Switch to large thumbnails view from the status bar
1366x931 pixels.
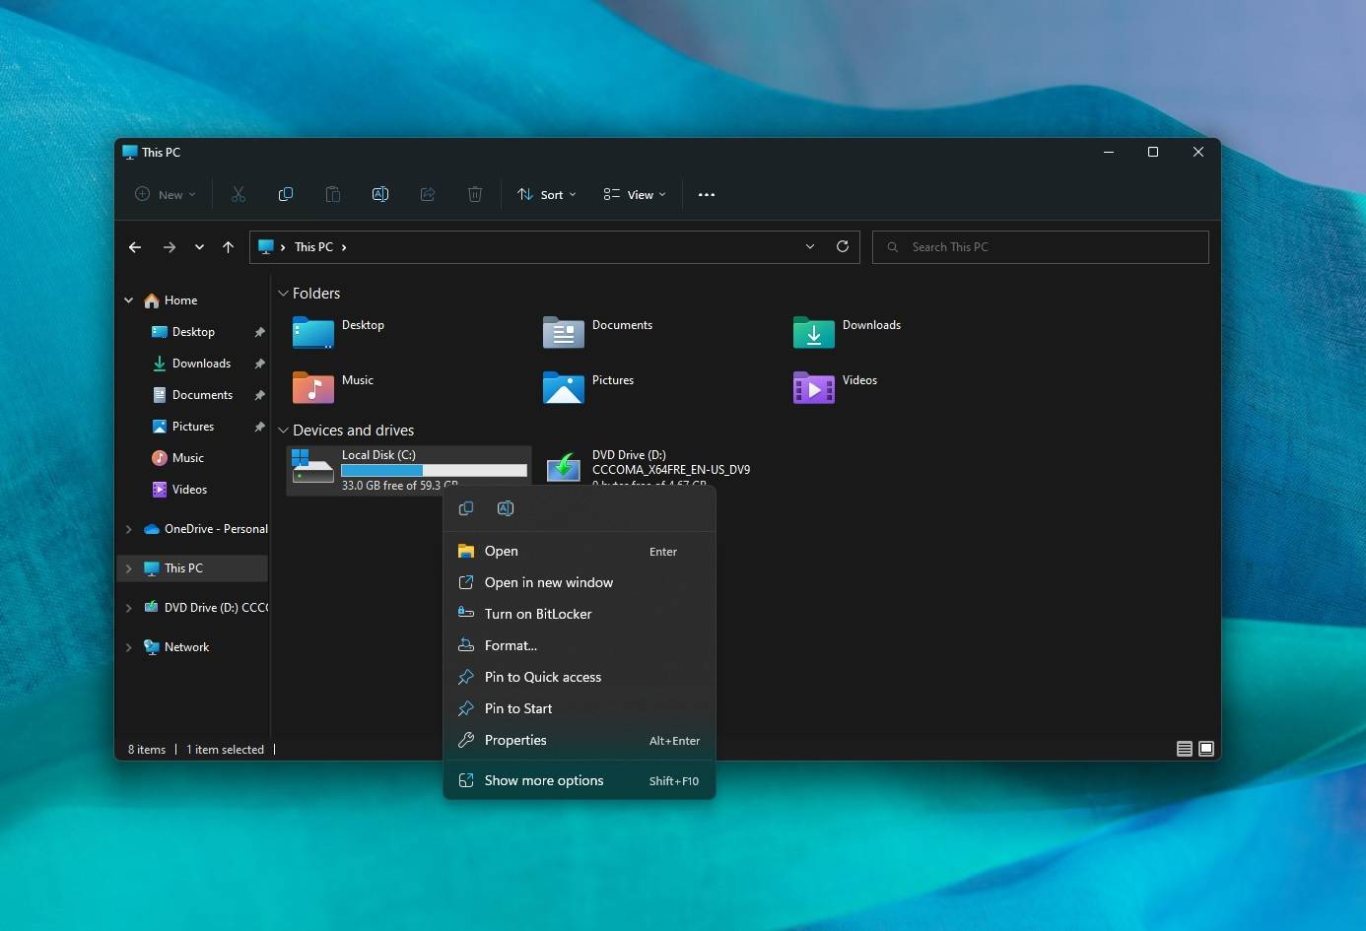1207,749
